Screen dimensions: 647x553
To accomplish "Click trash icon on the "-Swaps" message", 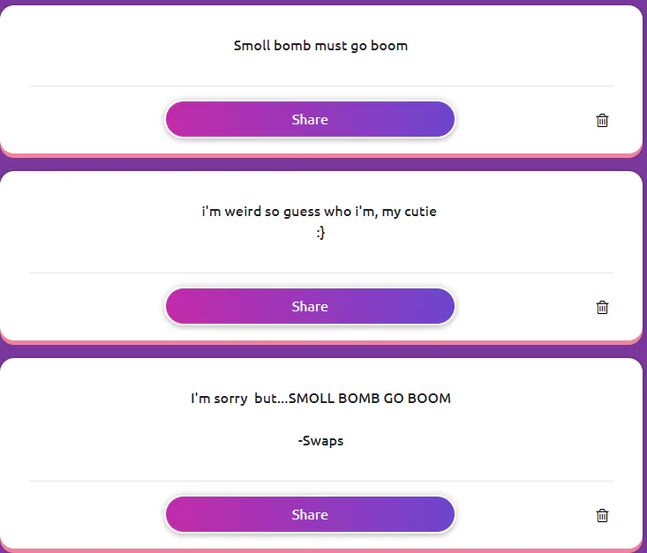I will (x=602, y=516).
